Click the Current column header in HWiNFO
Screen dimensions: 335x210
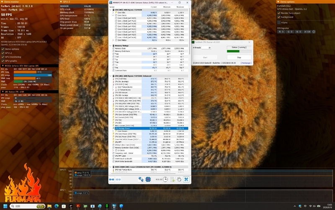coord(154,7)
